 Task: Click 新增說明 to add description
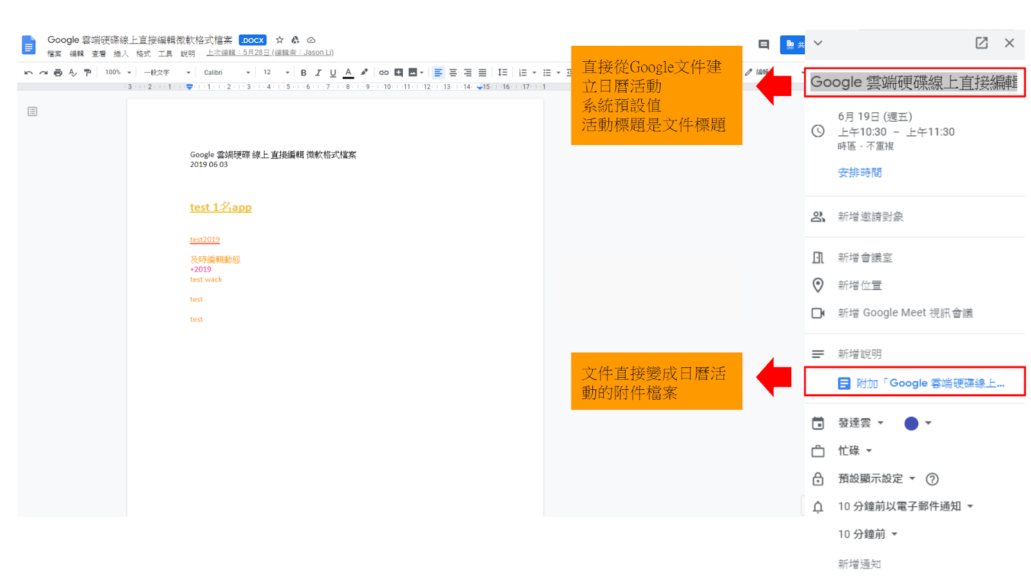pyautogui.click(x=860, y=354)
